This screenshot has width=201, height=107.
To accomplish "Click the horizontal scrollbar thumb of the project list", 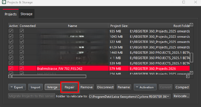I will point(49,76).
